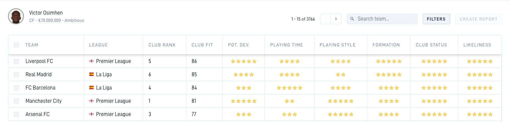Click the search magnifier icon
510x122 pixels.
tap(352, 19)
